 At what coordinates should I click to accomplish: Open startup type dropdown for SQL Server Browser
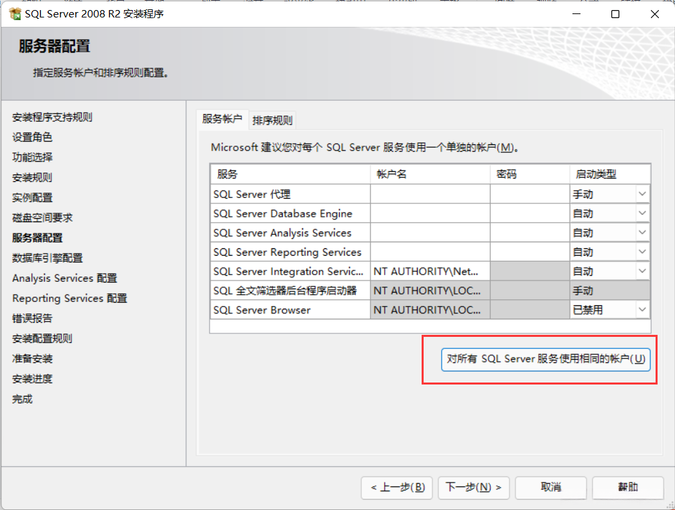pyautogui.click(x=642, y=309)
